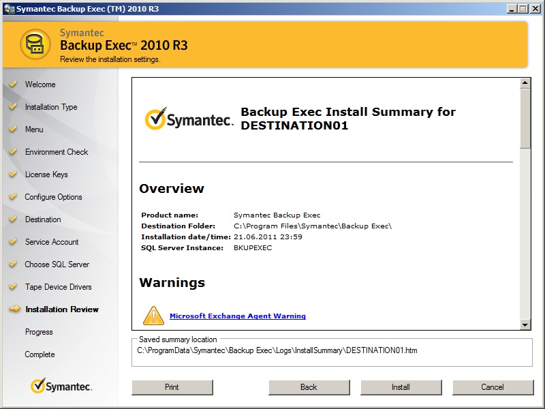
Task: Click the checkmark beside Environment Check
Action: (x=12, y=152)
